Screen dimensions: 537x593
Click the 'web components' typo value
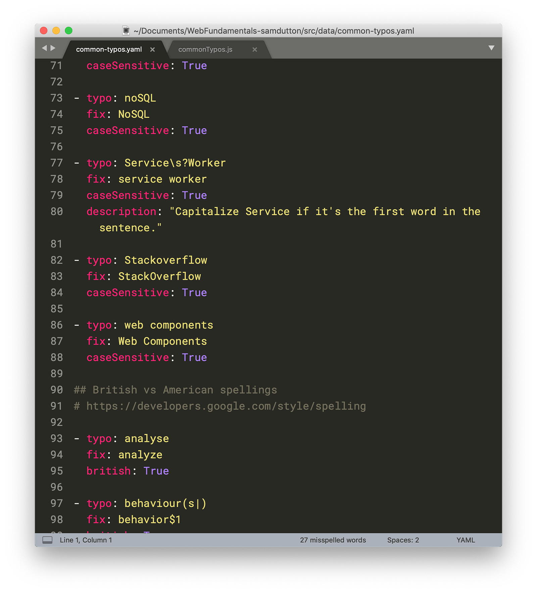tap(169, 325)
